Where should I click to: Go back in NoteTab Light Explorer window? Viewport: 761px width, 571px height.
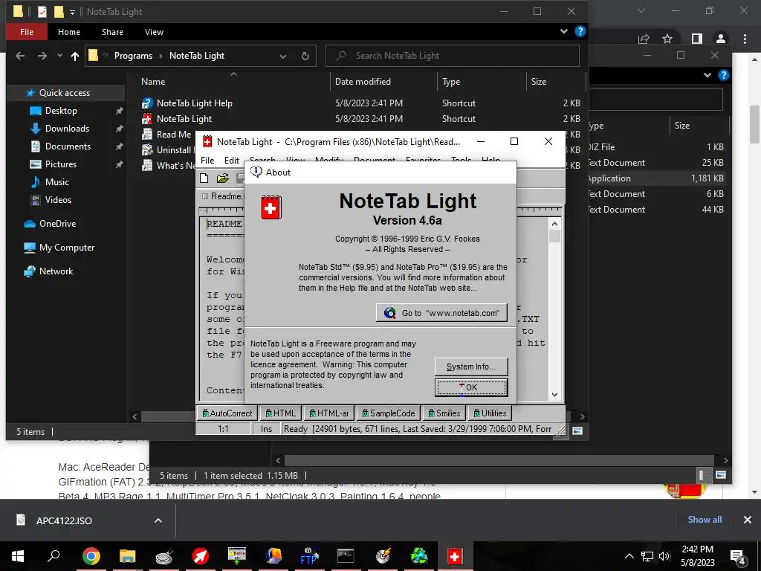pyautogui.click(x=20, y=56)
